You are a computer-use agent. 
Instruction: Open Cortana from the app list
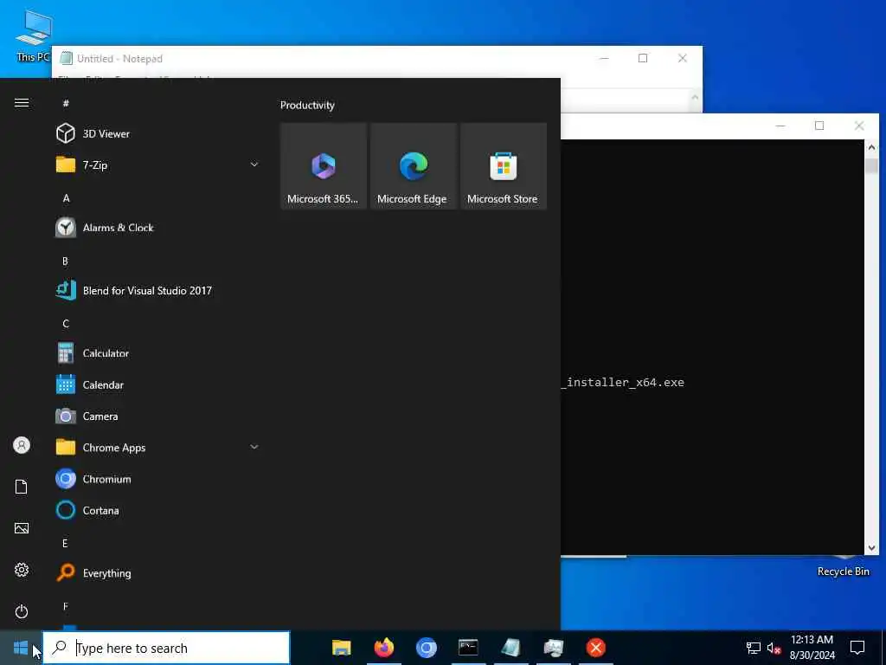click(x=158, y=510)
